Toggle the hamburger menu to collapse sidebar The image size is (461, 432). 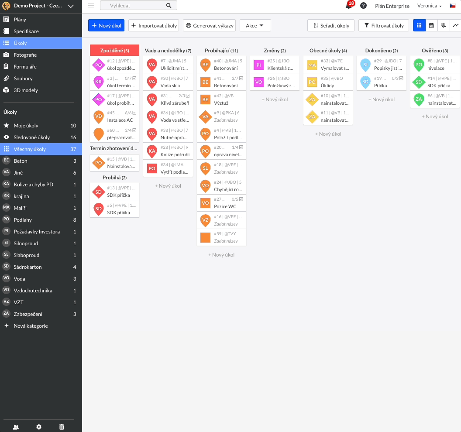[x=91, y=6]
